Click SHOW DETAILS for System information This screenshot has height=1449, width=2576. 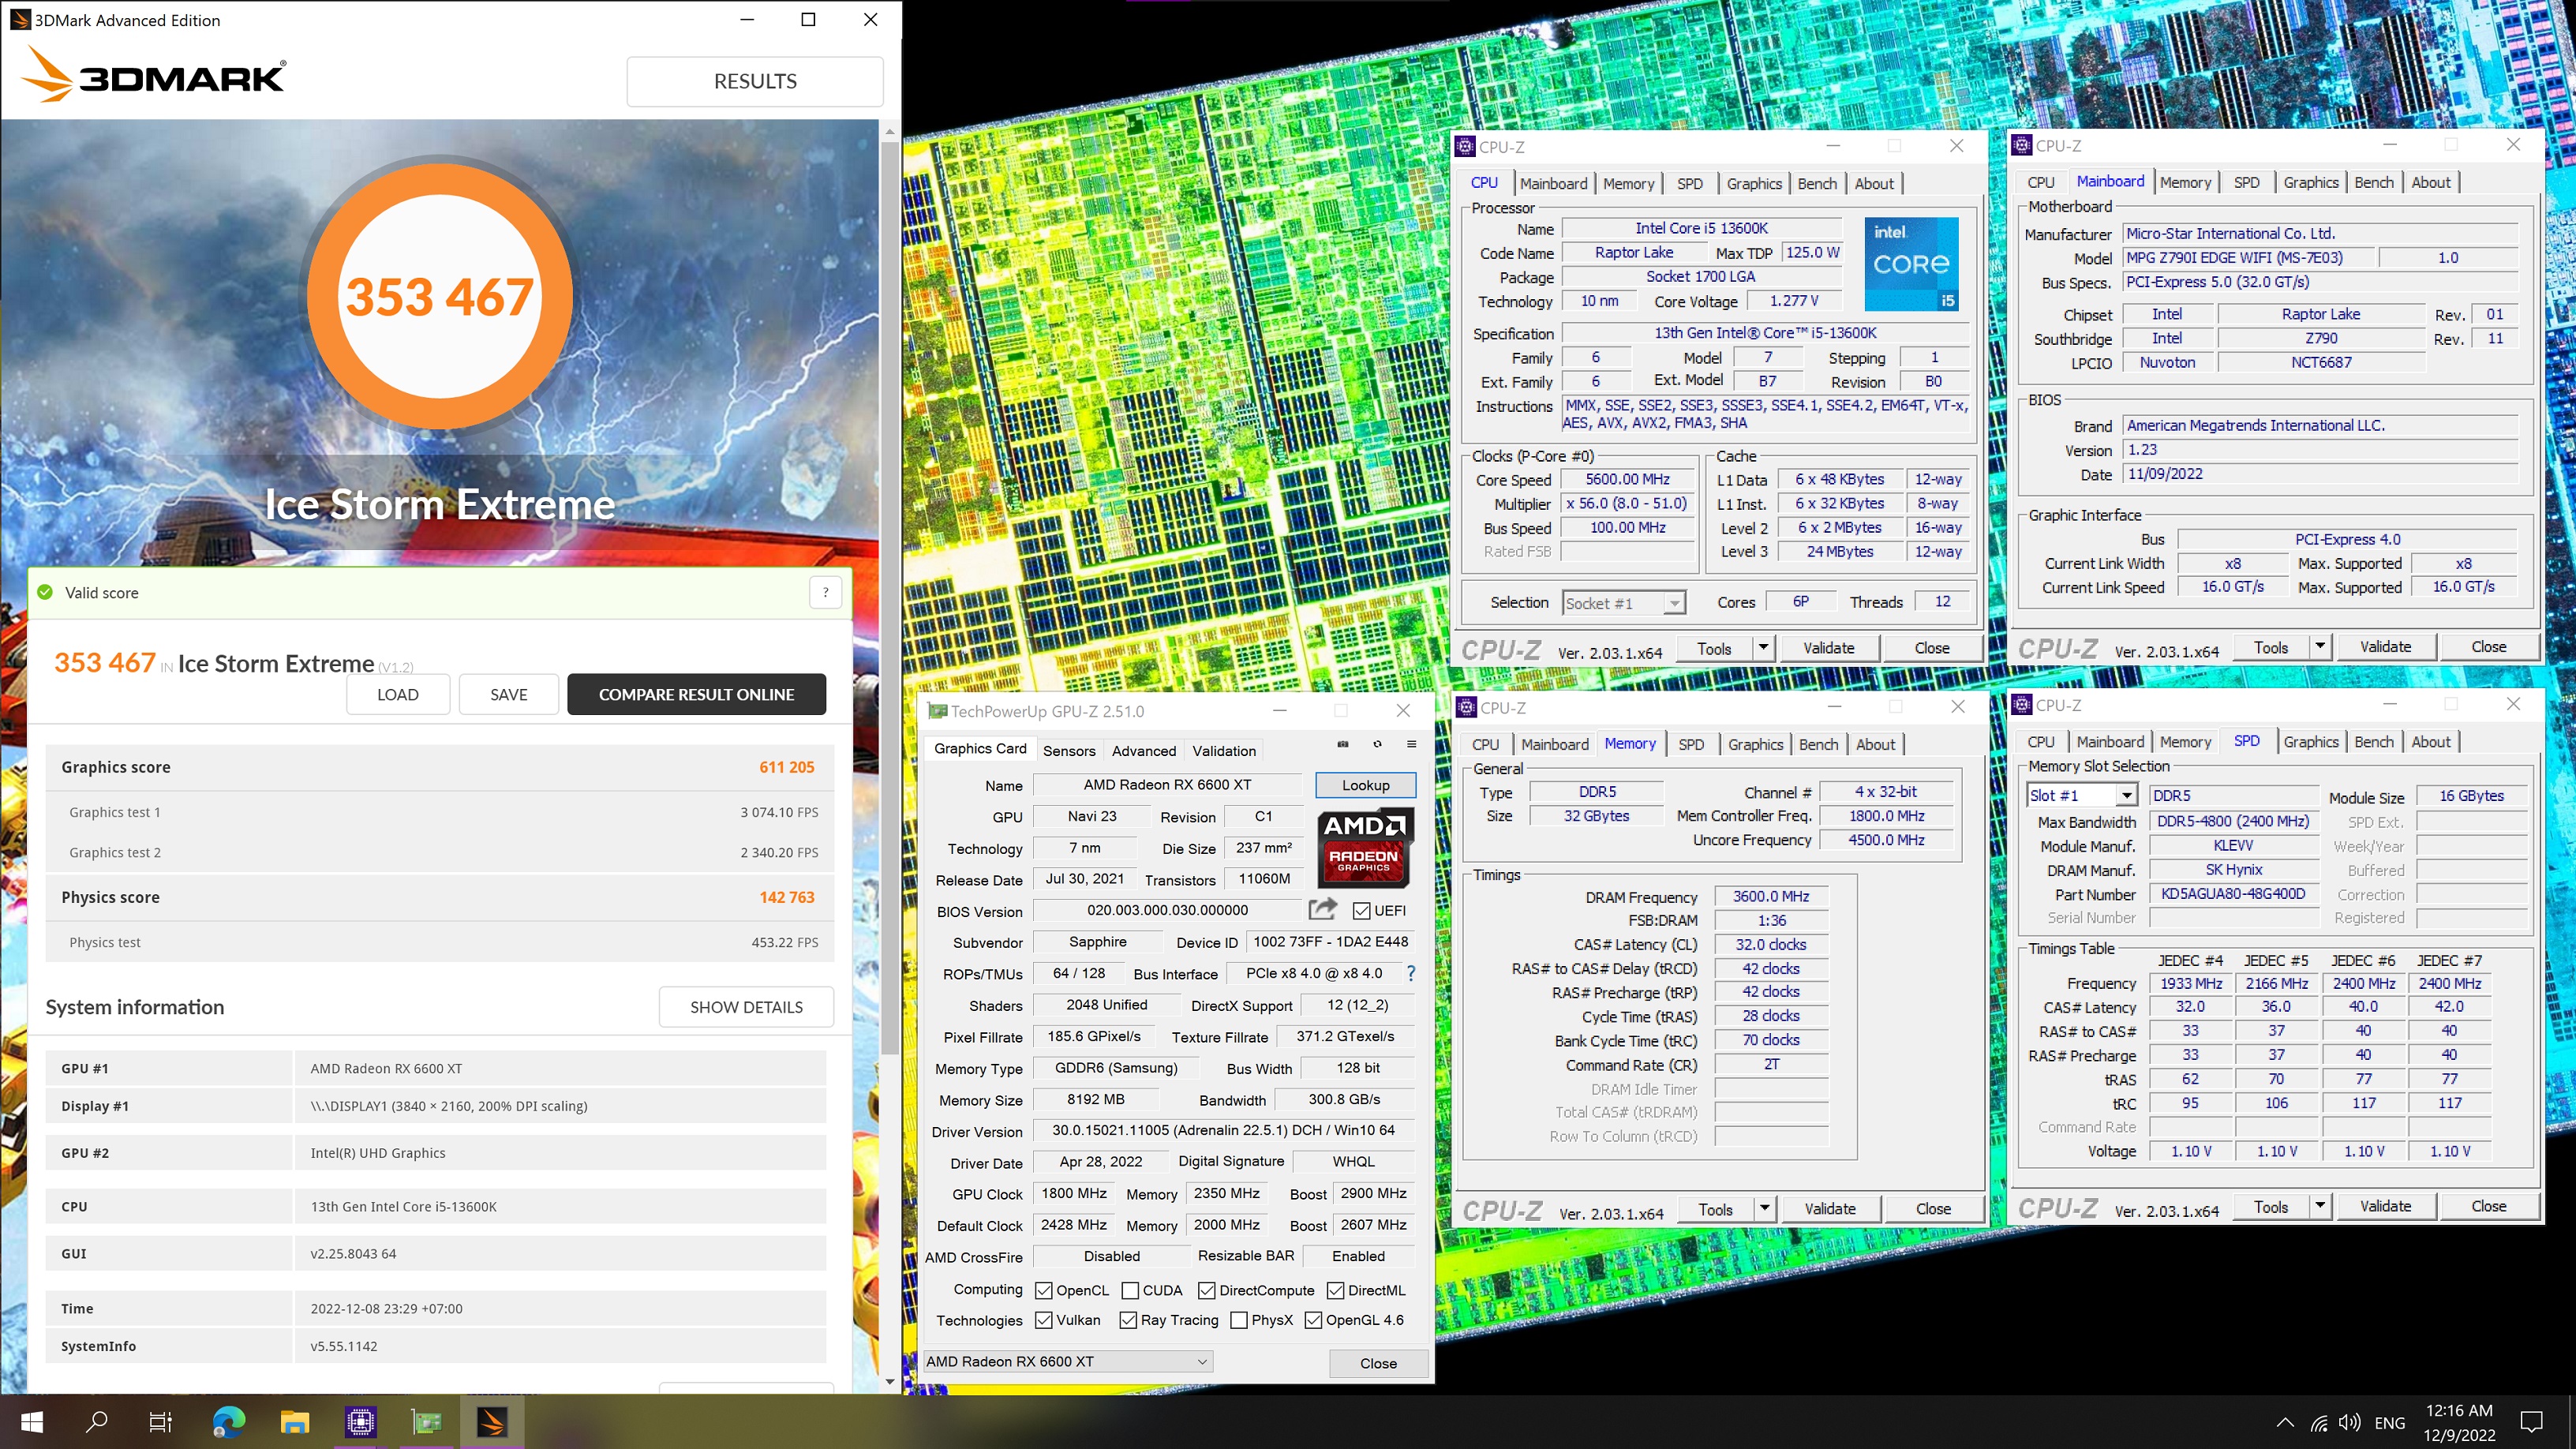tap(746, 1007)
